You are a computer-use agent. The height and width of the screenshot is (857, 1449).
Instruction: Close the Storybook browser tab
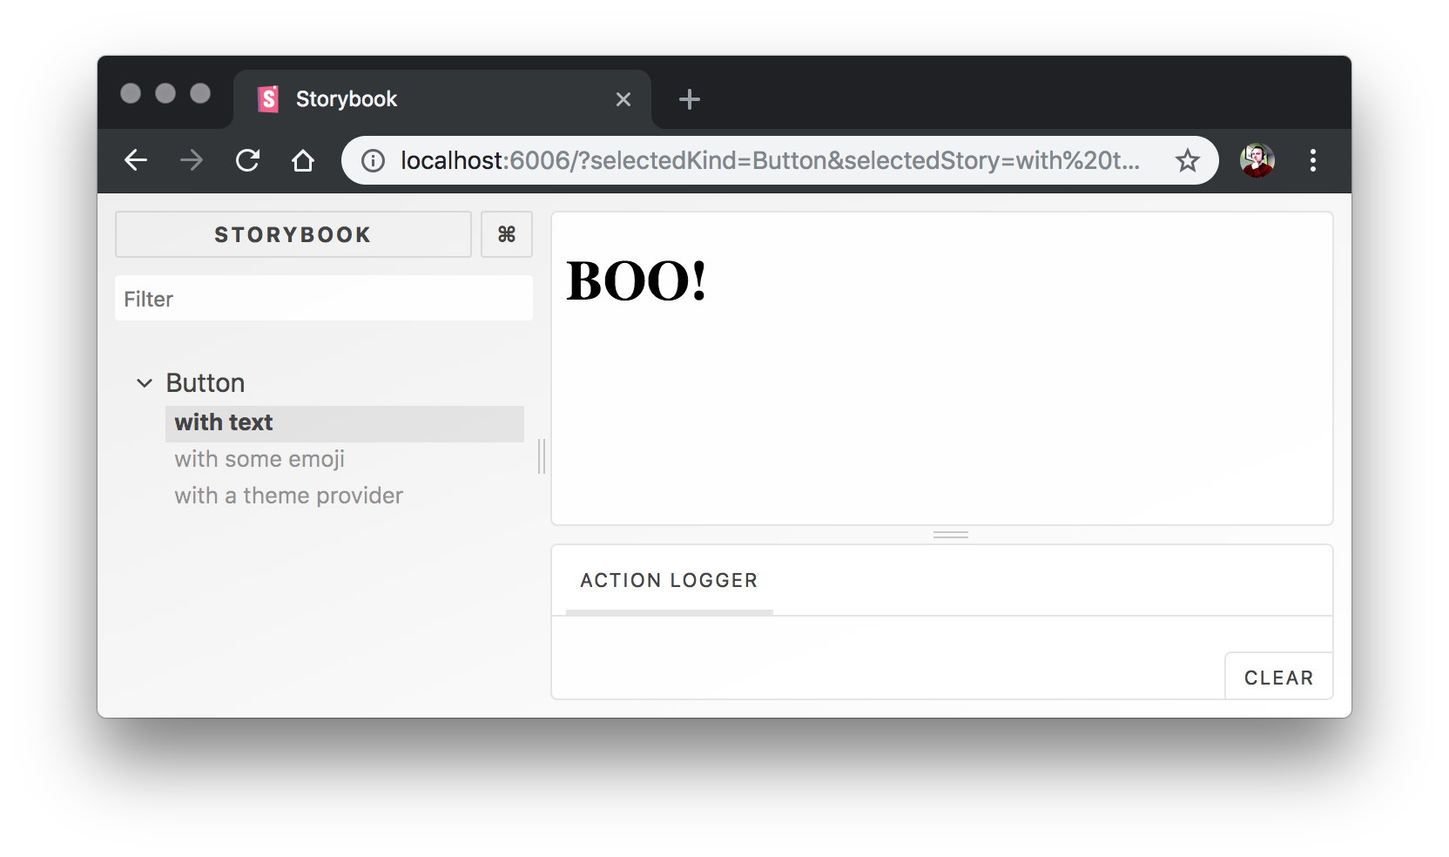(623, 99)
